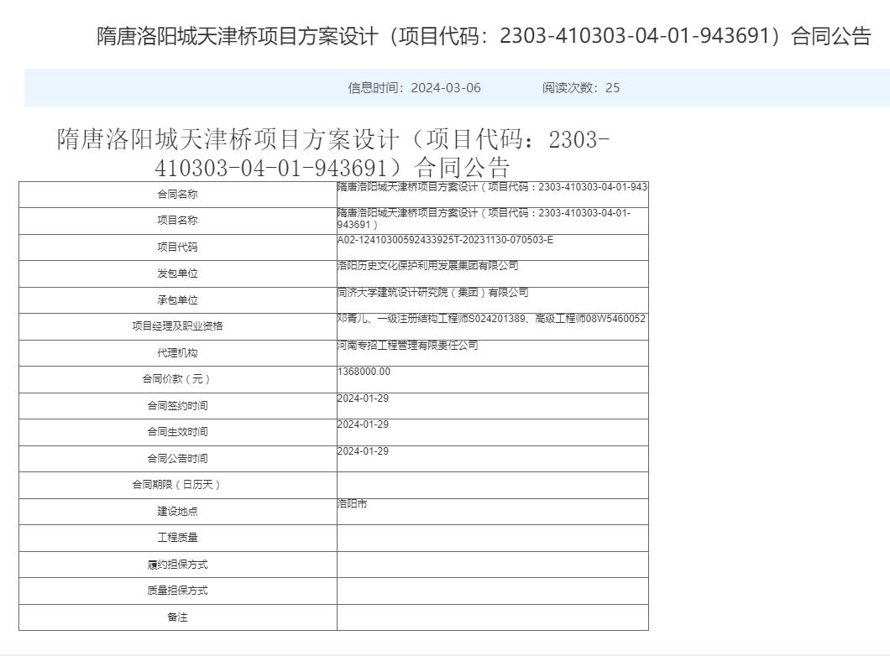Click the page title at top
The width and height of the screenshot is (890, 656).
(x=484, y=36)
